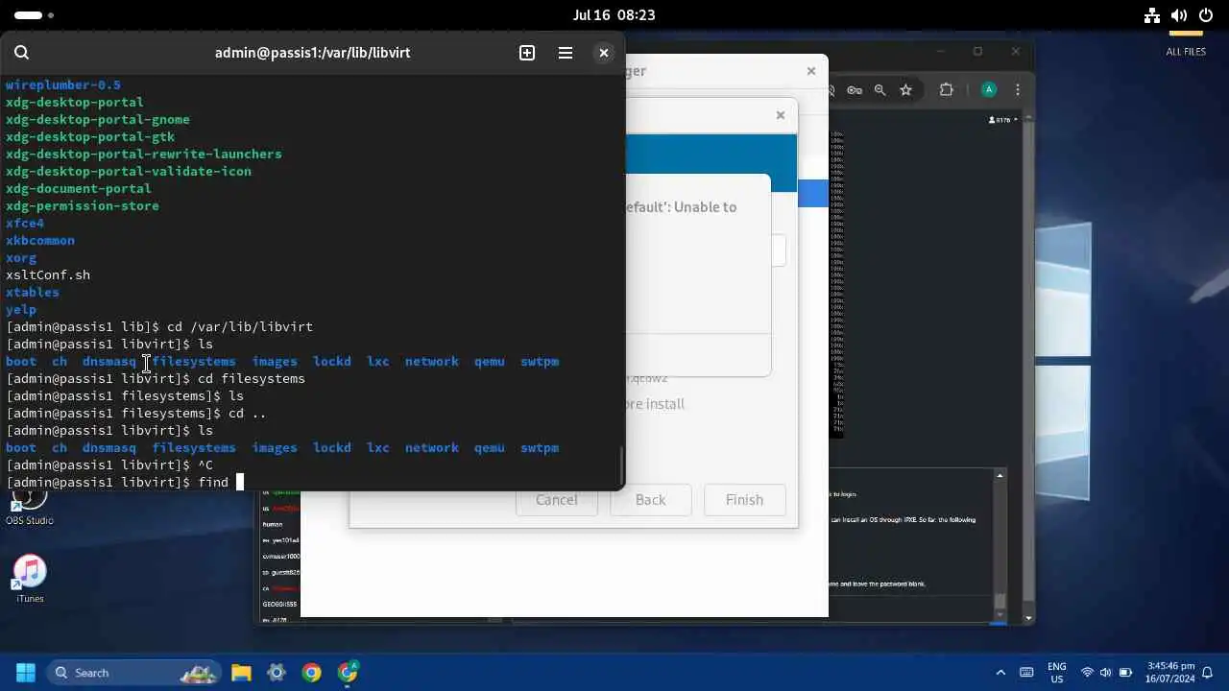Screen dimensions: 1229x691
Task: Open a new terminal tab
Action: pos(527,53)
